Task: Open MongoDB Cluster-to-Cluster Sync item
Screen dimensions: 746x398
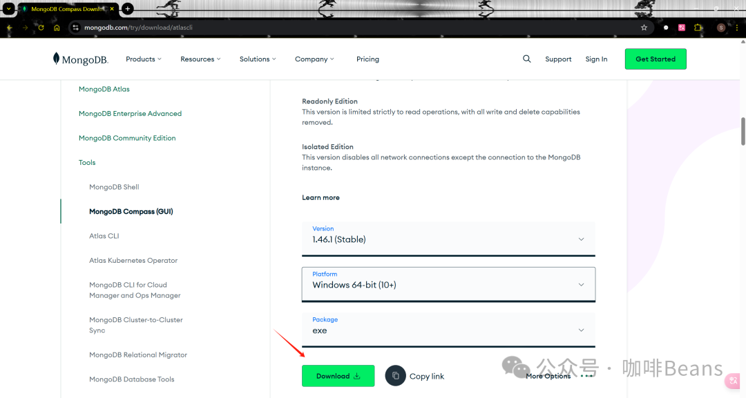Action: coord(136,325)
